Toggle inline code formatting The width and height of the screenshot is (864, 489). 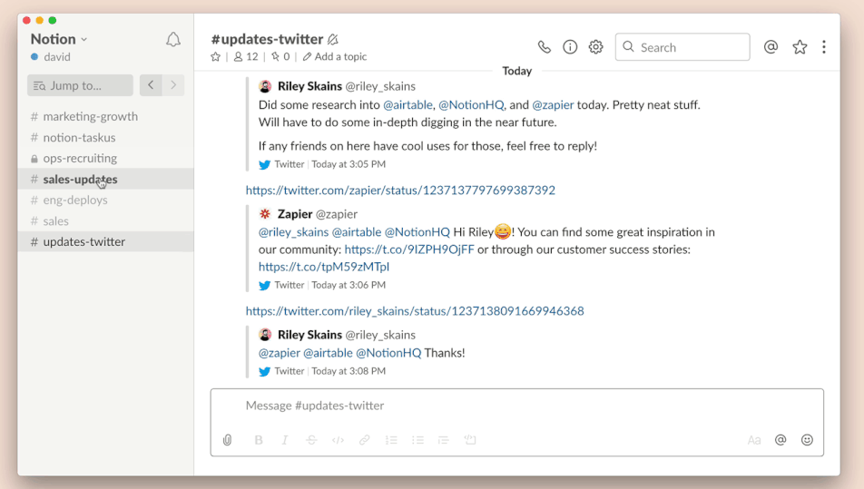click(x=338, y=440)
